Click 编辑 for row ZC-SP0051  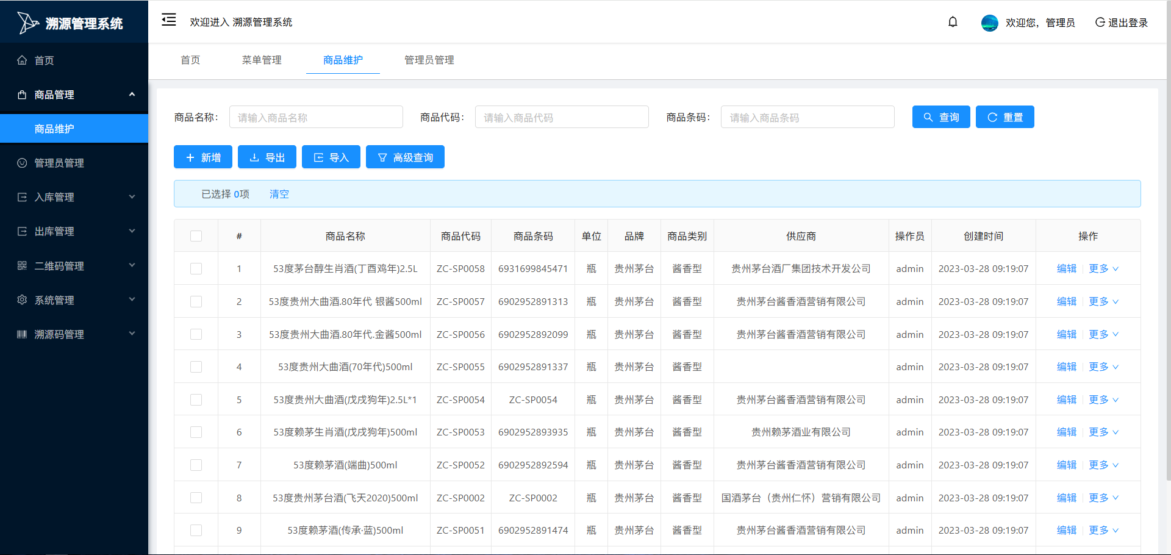pyautogui.click(x=1066, y=530)
